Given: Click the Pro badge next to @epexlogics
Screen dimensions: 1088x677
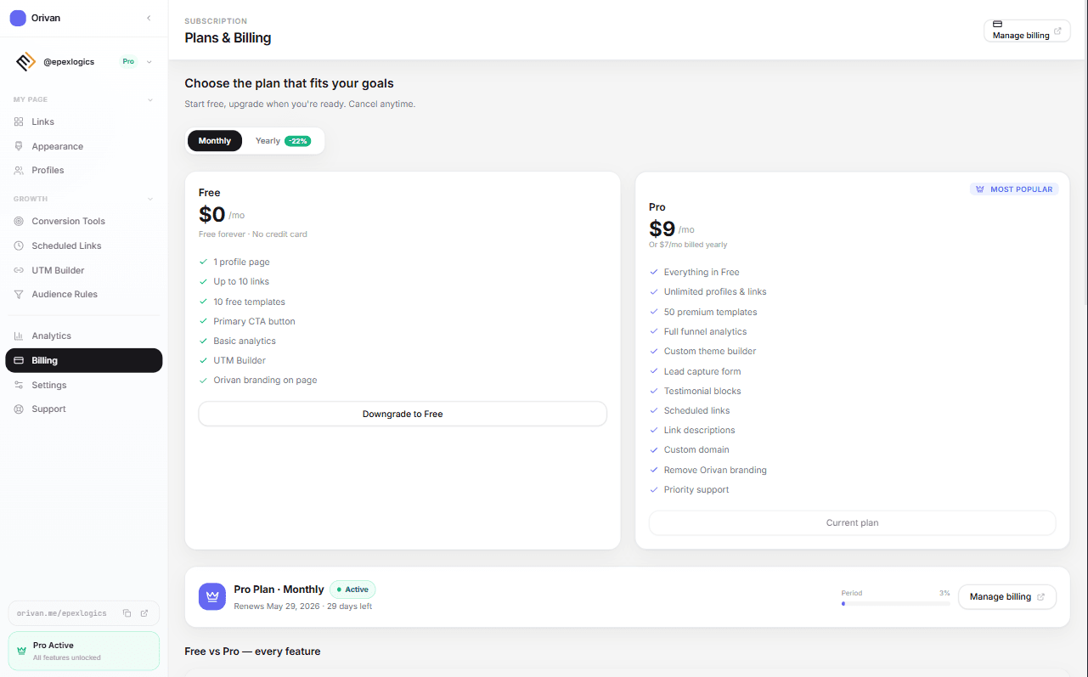Looking at the screenshot, I should pyautogui.click(x=128, y=62).
